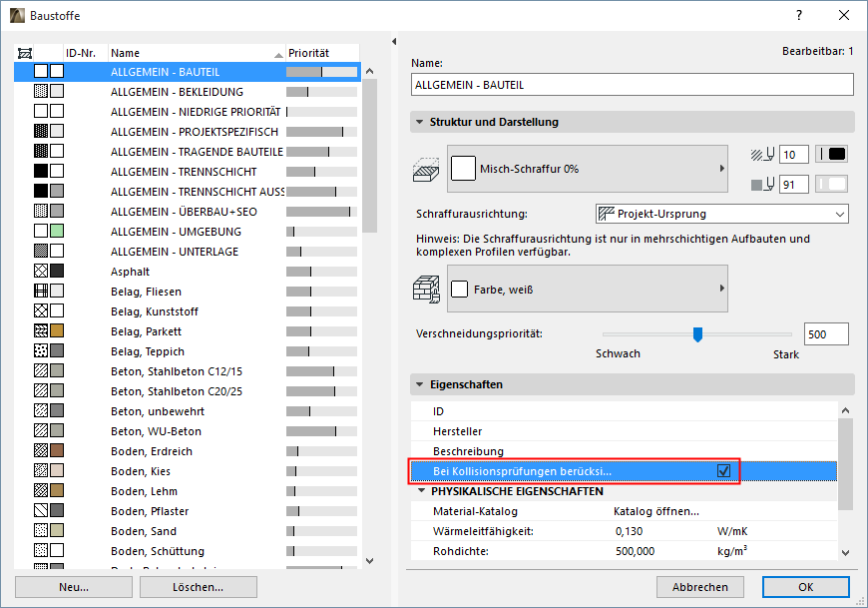The width and height of the screenshot is (868, 608).
Task: Click the background pen icon next to value 91
Action: pos(762,185)
